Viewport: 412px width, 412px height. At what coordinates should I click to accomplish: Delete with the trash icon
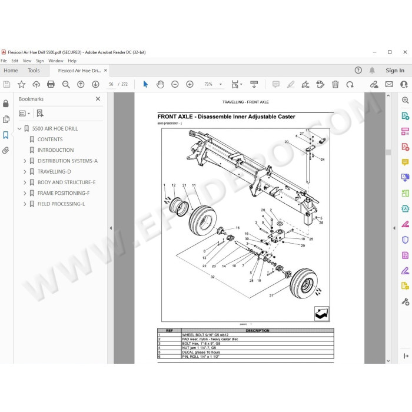click(335, 84)
